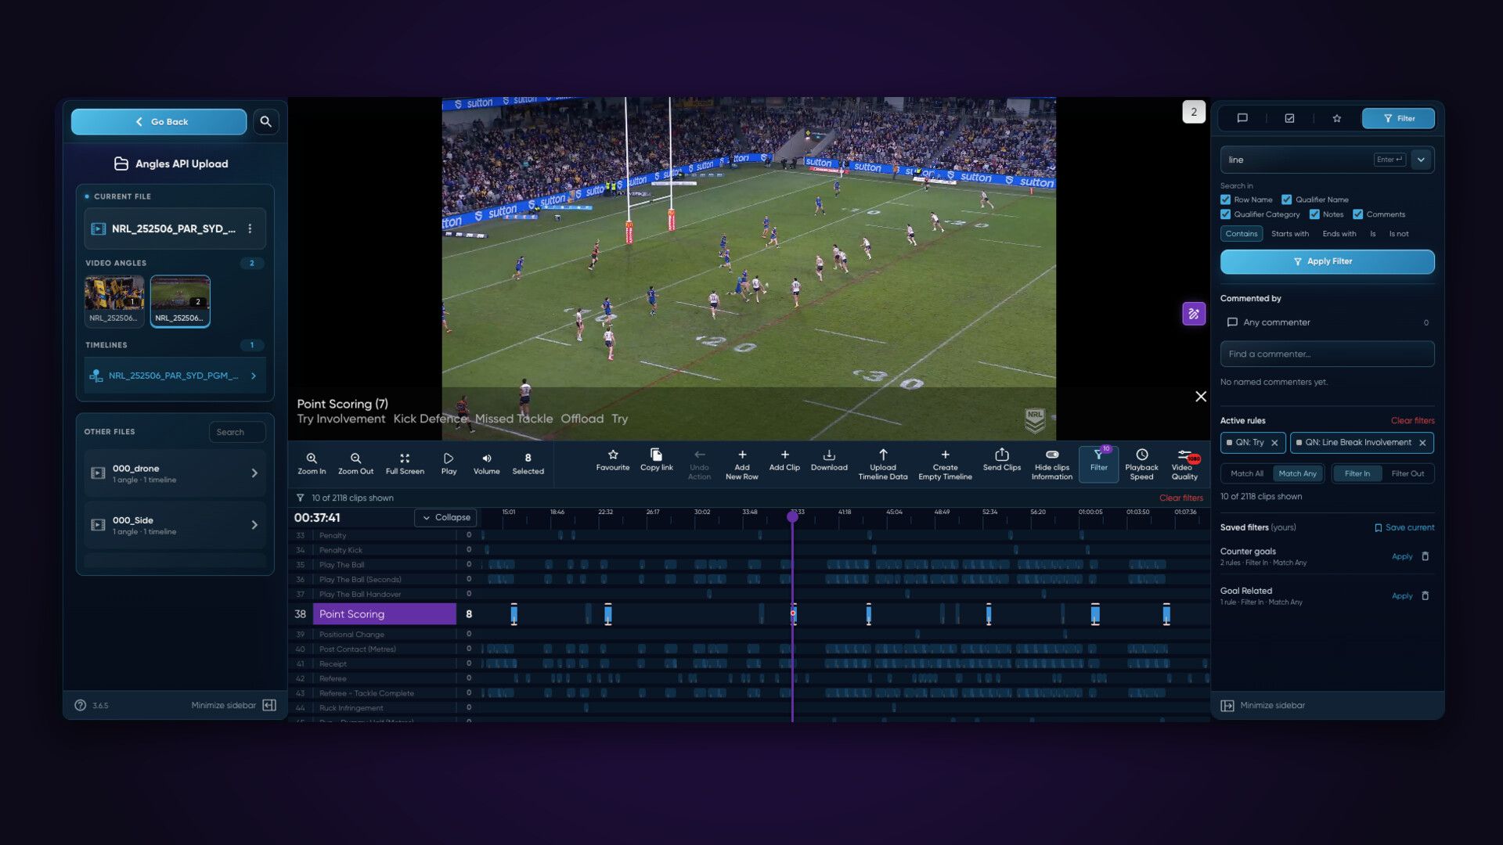Open the star favourites tab
The width and height of the screenshot is (1503, 845).
point(1337,118)
